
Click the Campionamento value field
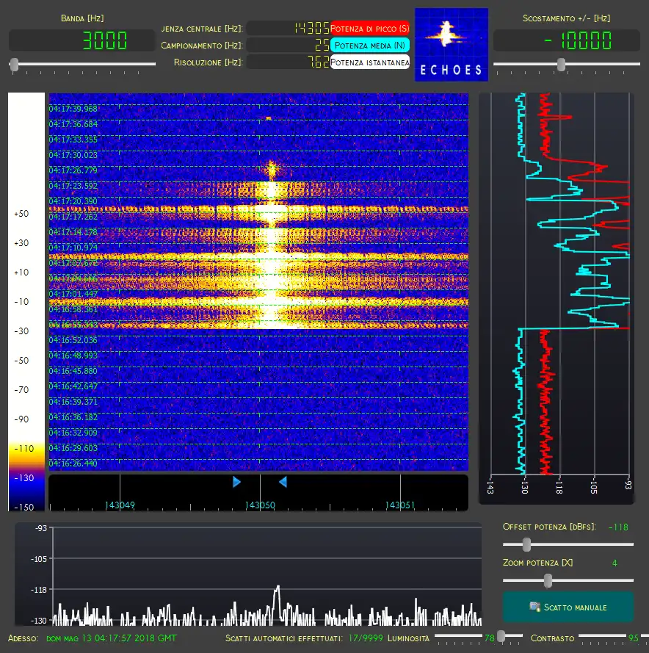pos(288,45)
